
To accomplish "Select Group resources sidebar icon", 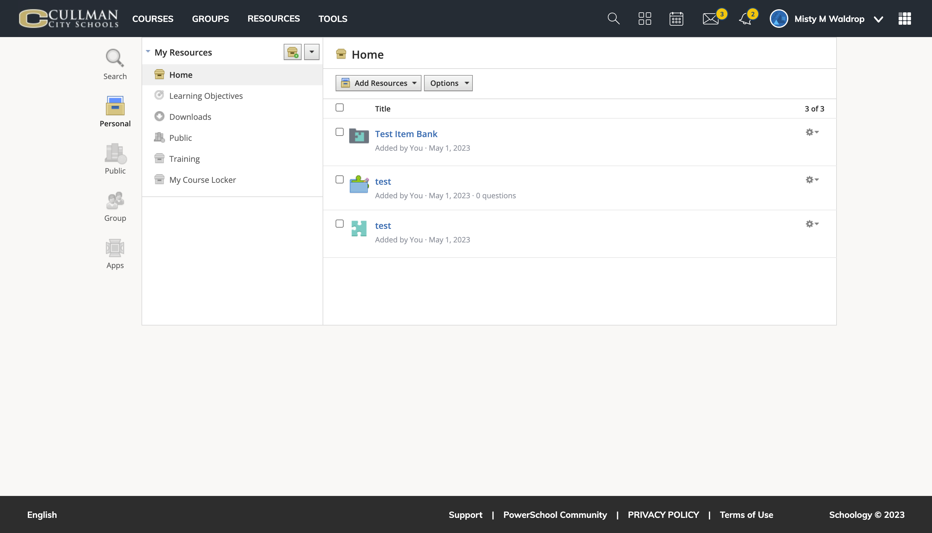I will click(115, 206).
